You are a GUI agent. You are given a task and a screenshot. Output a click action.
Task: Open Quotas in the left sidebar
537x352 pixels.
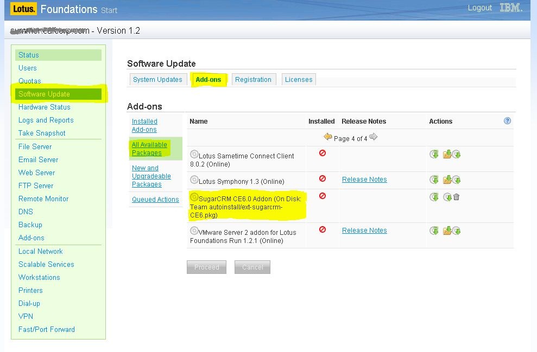point(29,81)
